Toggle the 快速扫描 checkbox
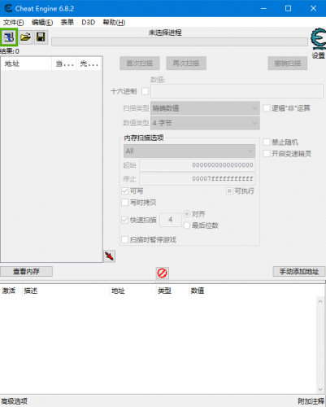The image size is (326, 407). pos(124,220)
